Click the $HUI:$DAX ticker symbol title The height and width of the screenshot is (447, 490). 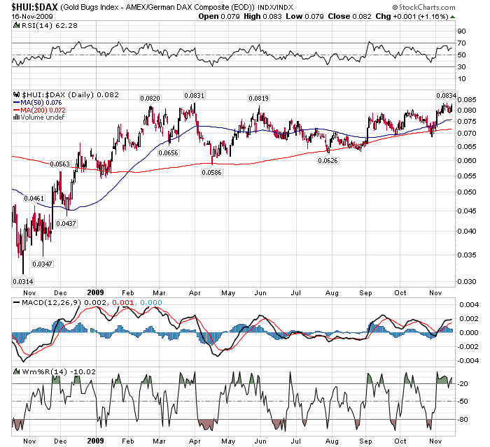pos(34,6)
